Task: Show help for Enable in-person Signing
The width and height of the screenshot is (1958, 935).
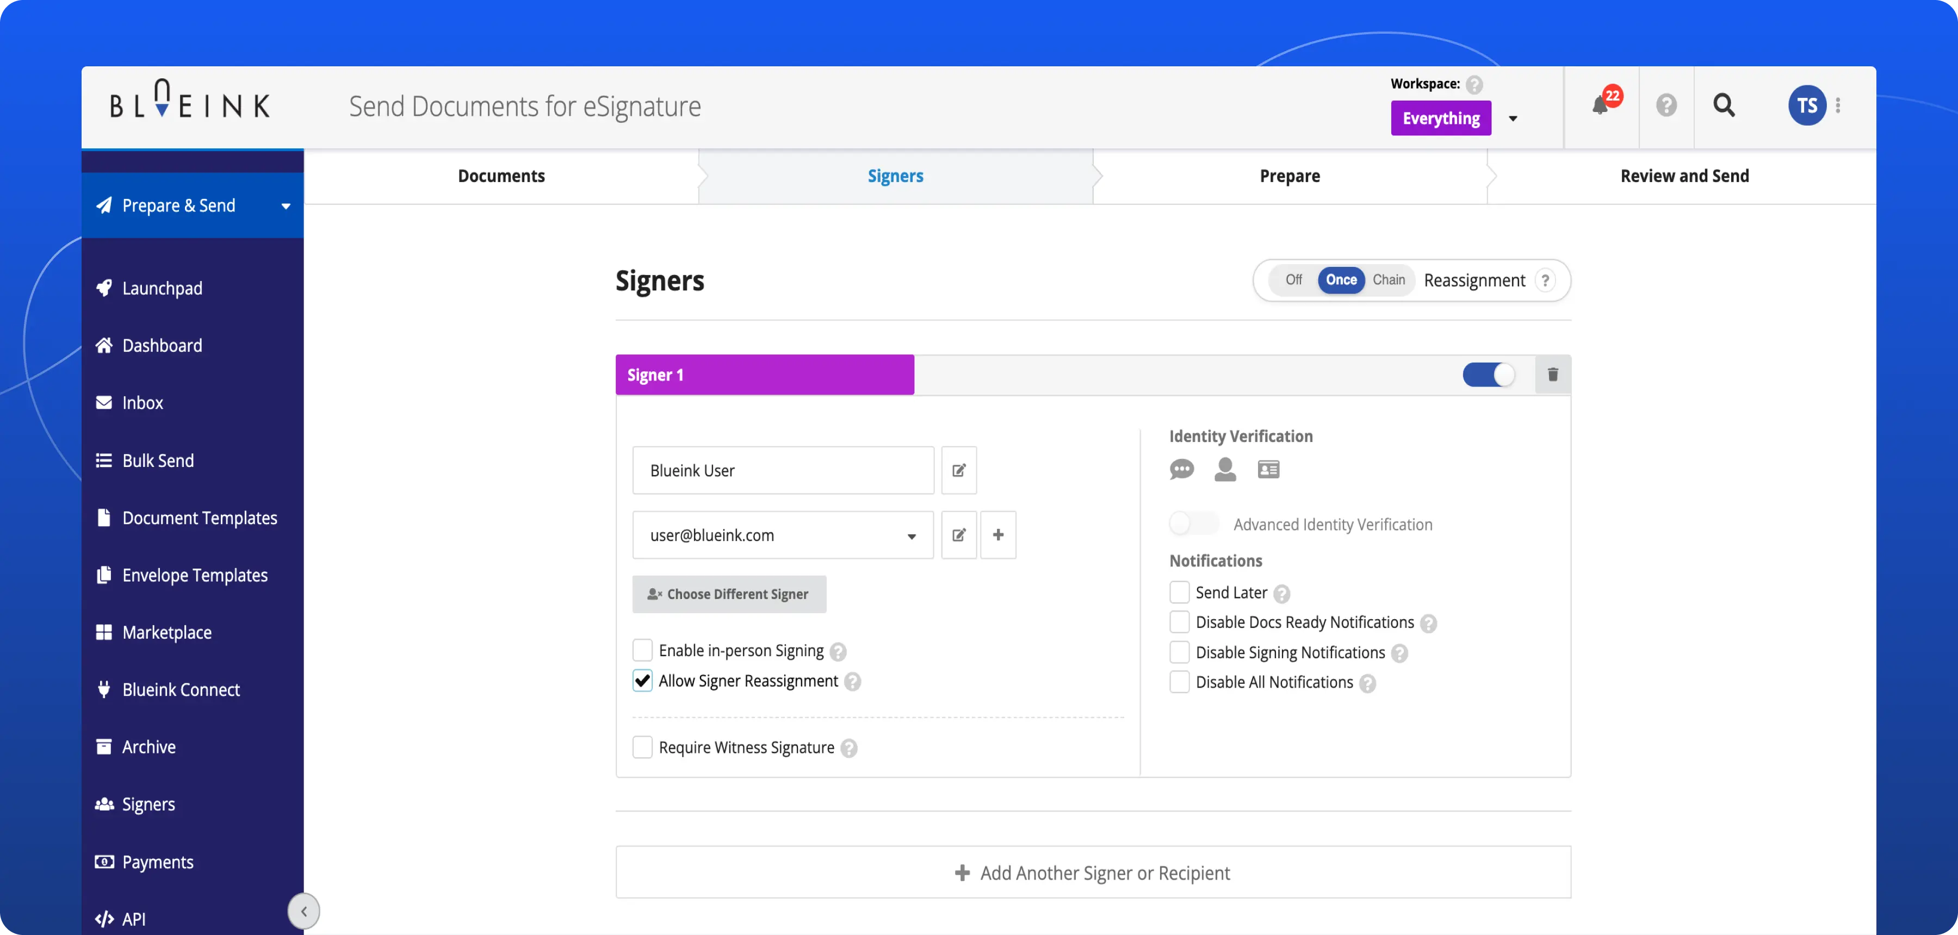Action: coord(838,652)
